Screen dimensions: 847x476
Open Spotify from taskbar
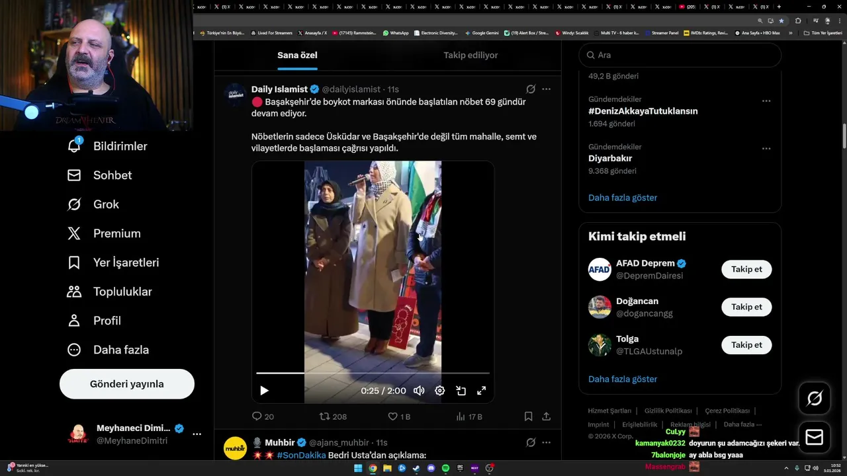coord(445,468)
